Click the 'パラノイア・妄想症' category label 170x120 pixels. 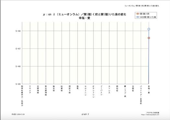point(141,95)
